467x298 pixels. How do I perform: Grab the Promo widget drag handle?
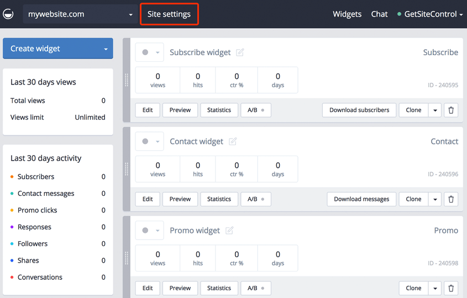coord(127,258)
